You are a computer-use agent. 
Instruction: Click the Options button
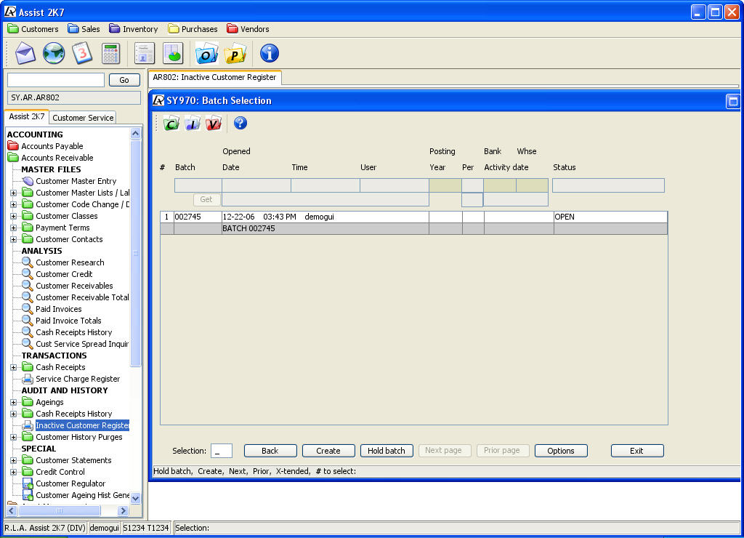[x=561, y=451]
